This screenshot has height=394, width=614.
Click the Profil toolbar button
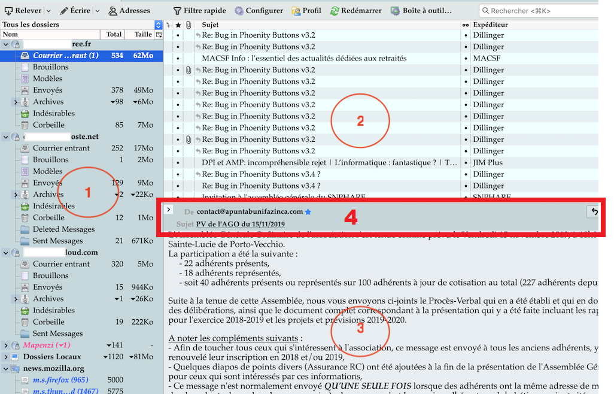click(x=306, y=11)
